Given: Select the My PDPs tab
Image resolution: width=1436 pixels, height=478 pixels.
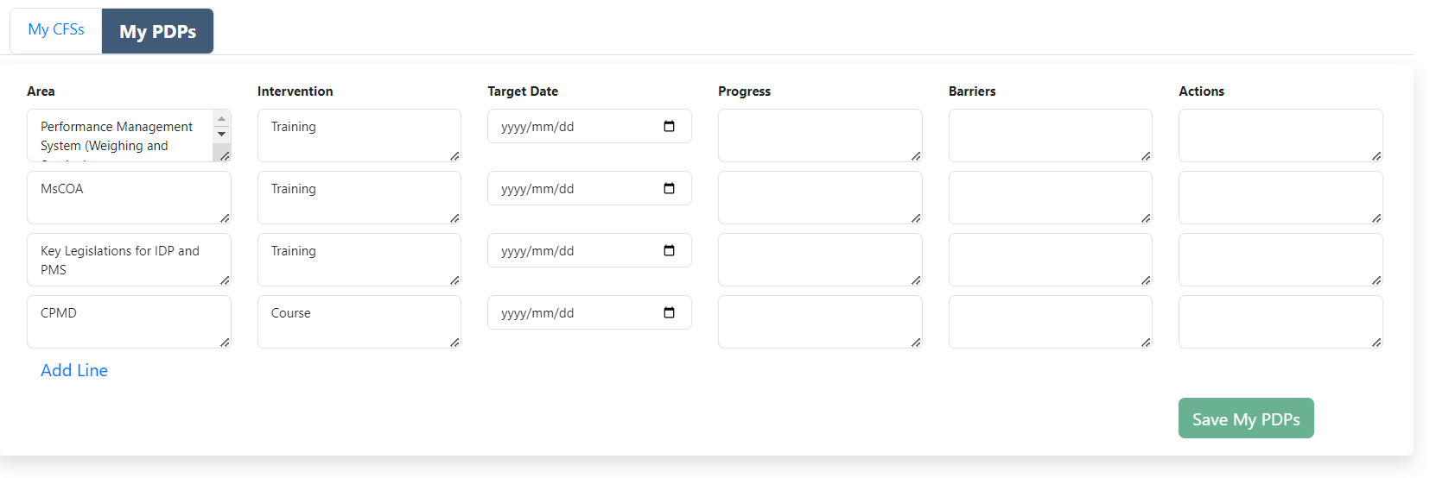Looking at the screenshot, I should (x=157, y=32).
